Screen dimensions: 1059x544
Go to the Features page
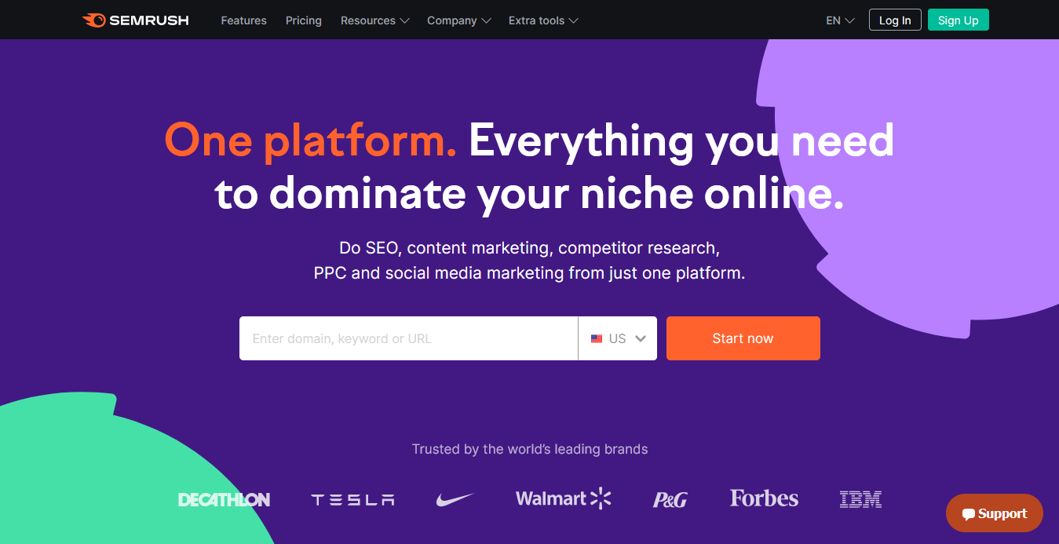243,20
